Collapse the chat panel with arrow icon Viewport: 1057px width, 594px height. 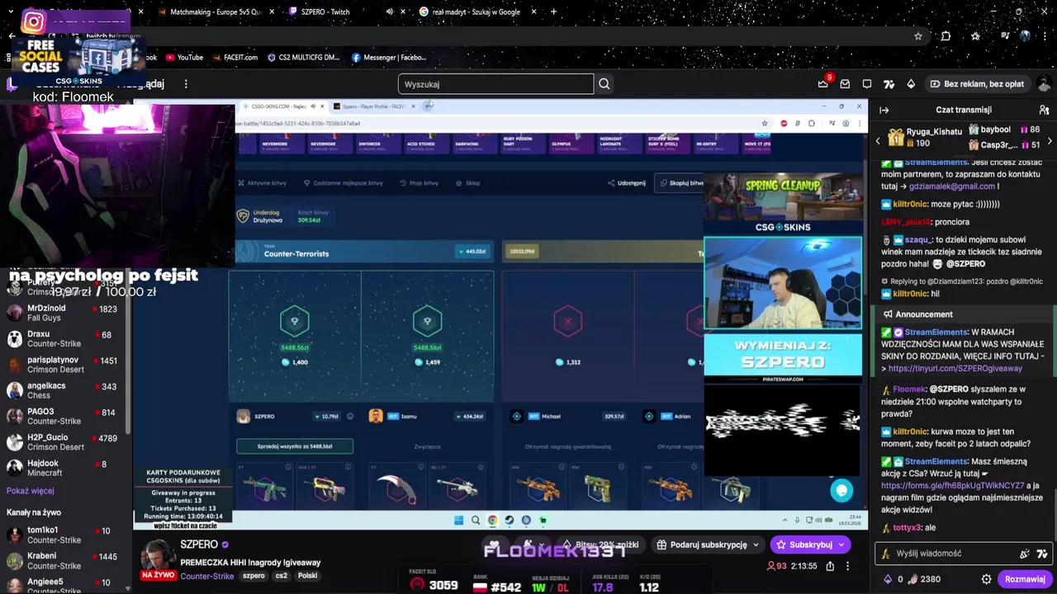point(884,110)
